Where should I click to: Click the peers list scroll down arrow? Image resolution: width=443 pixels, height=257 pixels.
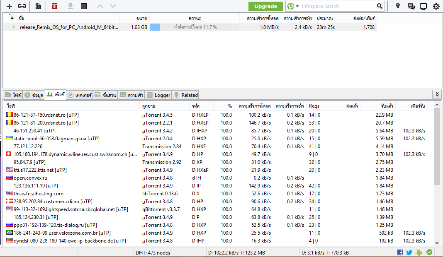[x=437, y=243]
